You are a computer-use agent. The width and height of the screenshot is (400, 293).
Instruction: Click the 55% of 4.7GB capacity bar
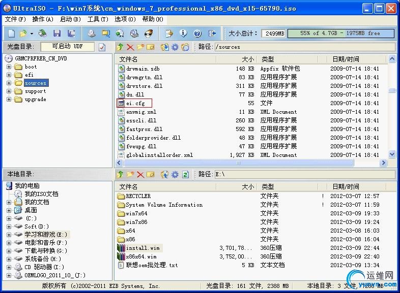341,34
